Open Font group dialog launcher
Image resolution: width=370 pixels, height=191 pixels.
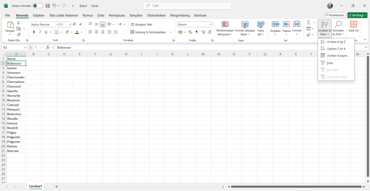[x=83, y=40]
